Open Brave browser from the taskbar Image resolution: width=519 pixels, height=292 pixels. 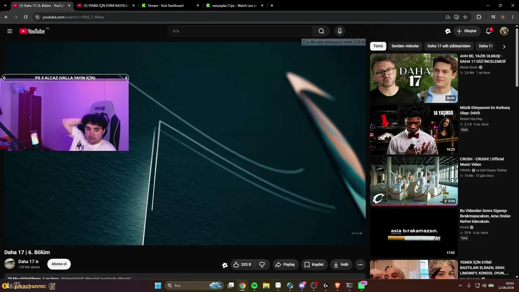tap(337, 286)
